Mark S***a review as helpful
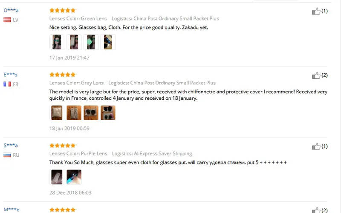The height and width of the screenshot is (213, 341). click(316, 146)
